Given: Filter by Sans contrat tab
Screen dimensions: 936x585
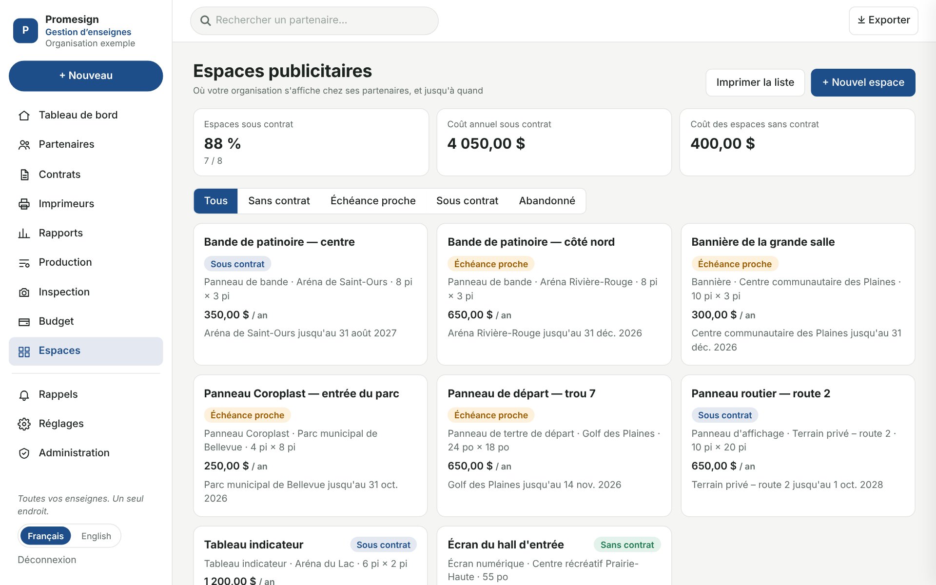Looking at the screenshot, I should coord(279,201).
